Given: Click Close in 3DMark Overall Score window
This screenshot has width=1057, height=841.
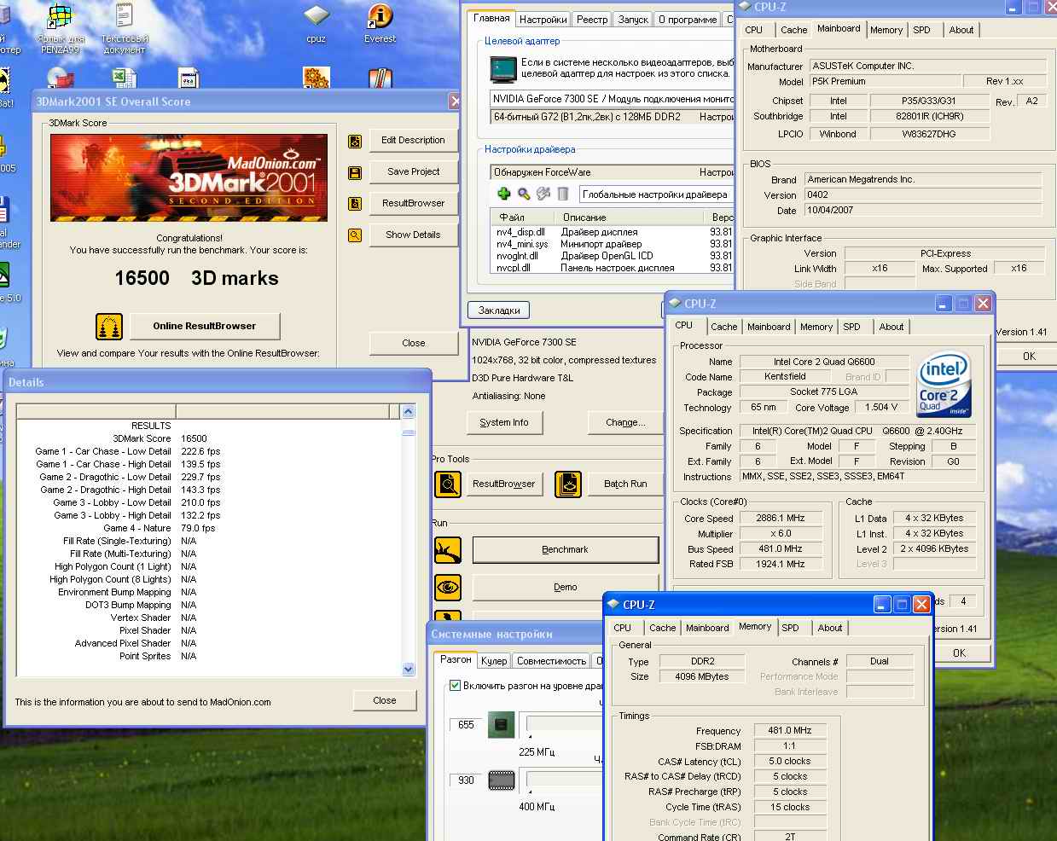Looking at the screenshot, I should (x=413, y=344).
